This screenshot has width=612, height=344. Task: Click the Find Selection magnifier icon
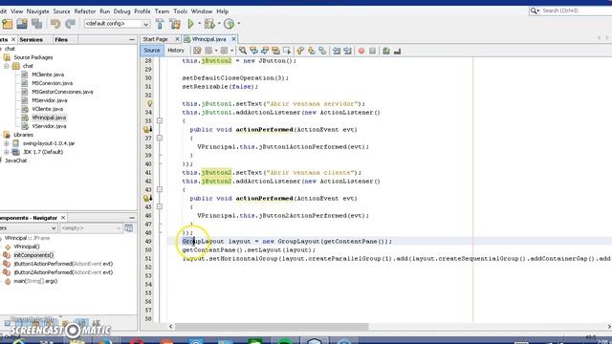click(x=243, y=51)
